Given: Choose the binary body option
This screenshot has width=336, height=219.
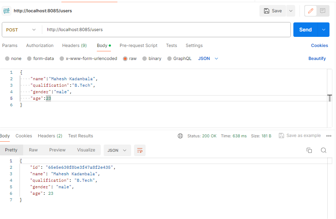Looking at the screenshot, I should tap(145, 59).
